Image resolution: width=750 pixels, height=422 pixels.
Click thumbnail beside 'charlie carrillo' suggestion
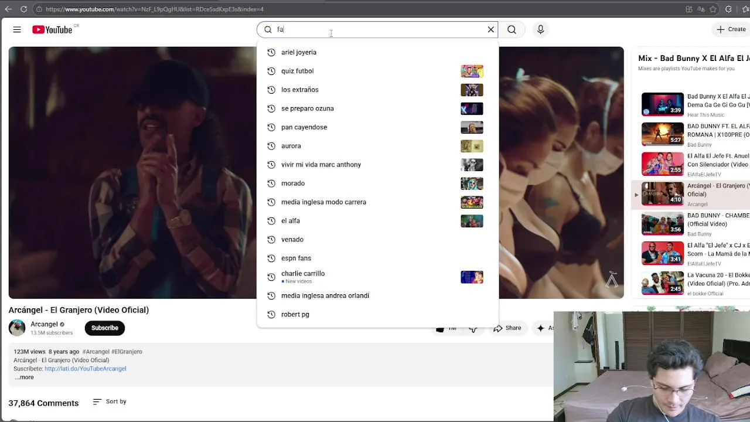click(x=472, y=277)
